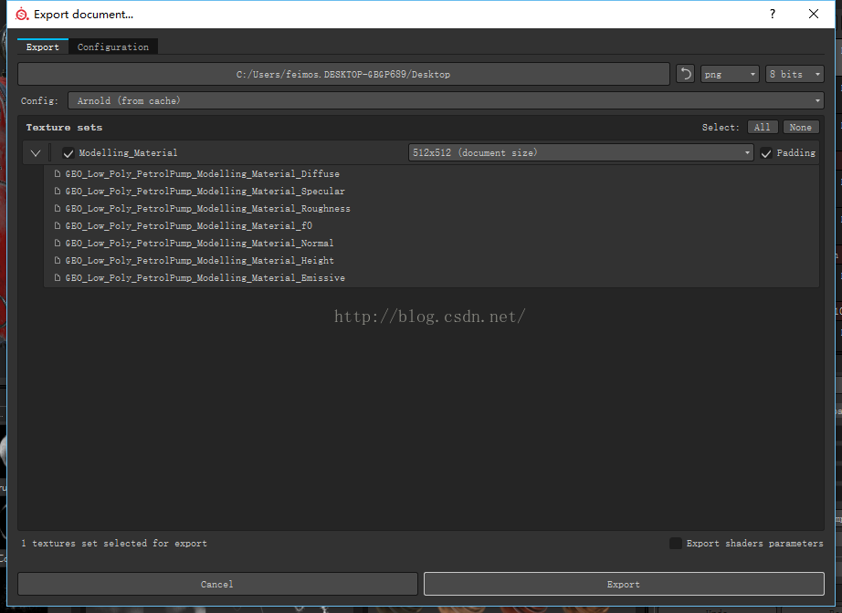Click the Texture sets heading
The image size is (842, 613).
coord(64,127)
